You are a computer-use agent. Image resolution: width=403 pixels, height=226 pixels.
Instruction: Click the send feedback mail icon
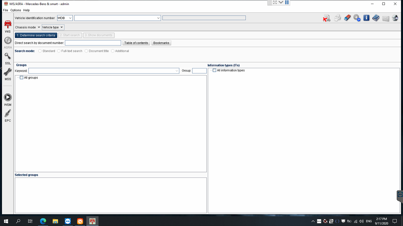(395, 18)
